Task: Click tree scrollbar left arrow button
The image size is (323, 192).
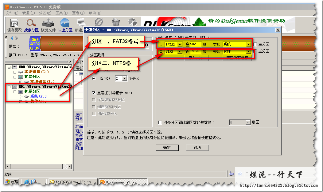Action: click(8, 166)
